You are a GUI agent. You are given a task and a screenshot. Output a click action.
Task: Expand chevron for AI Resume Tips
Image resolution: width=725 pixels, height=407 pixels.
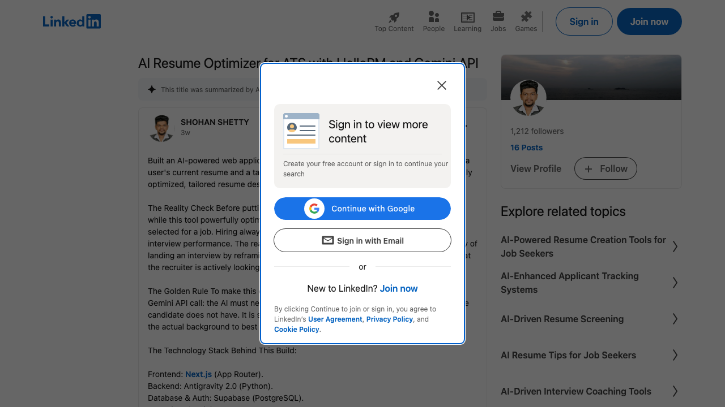coord(675,355)
